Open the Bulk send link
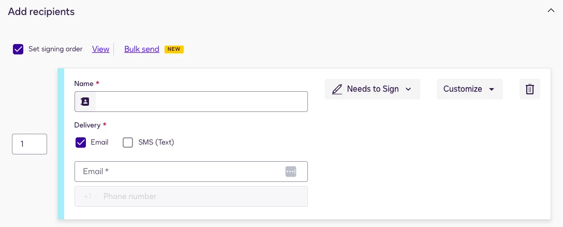 click(142, 49)
